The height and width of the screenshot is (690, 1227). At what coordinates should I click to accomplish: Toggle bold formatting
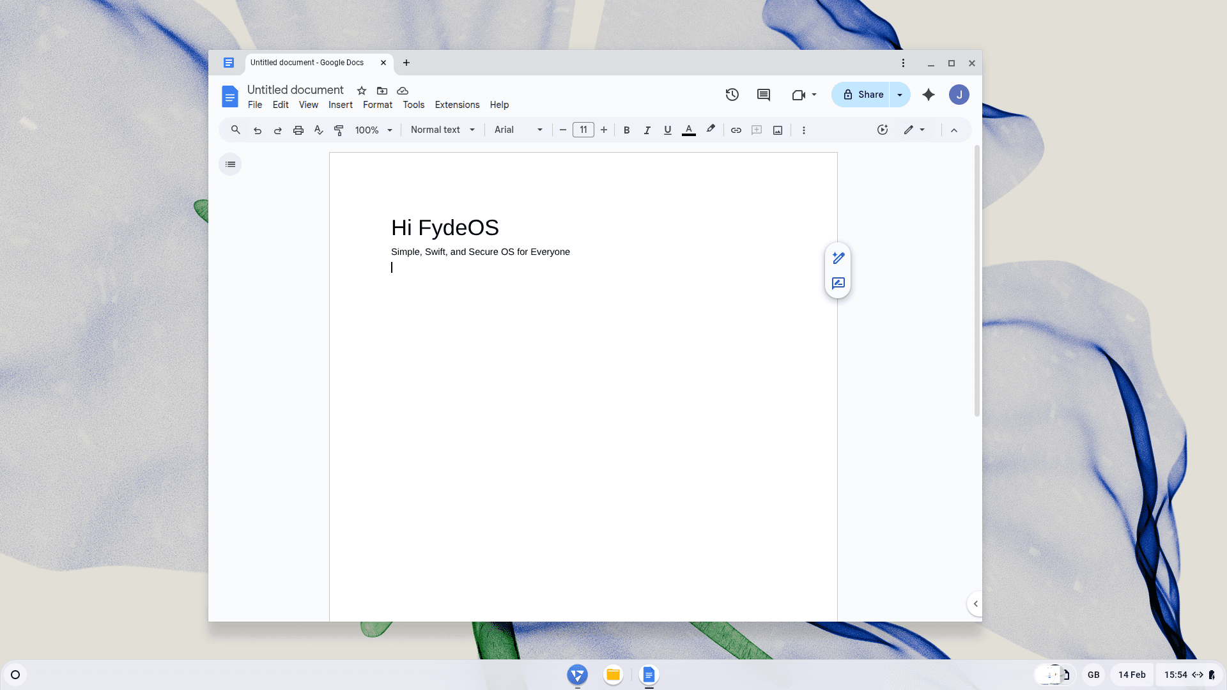pyautogui.click(x=626, y=130)
